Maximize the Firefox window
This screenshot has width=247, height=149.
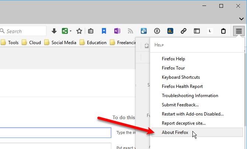click(221, 6)
